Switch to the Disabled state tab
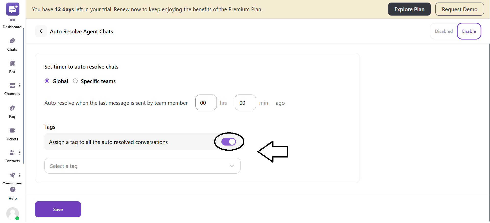Screen dimensions: 490x223 point(444,31)
